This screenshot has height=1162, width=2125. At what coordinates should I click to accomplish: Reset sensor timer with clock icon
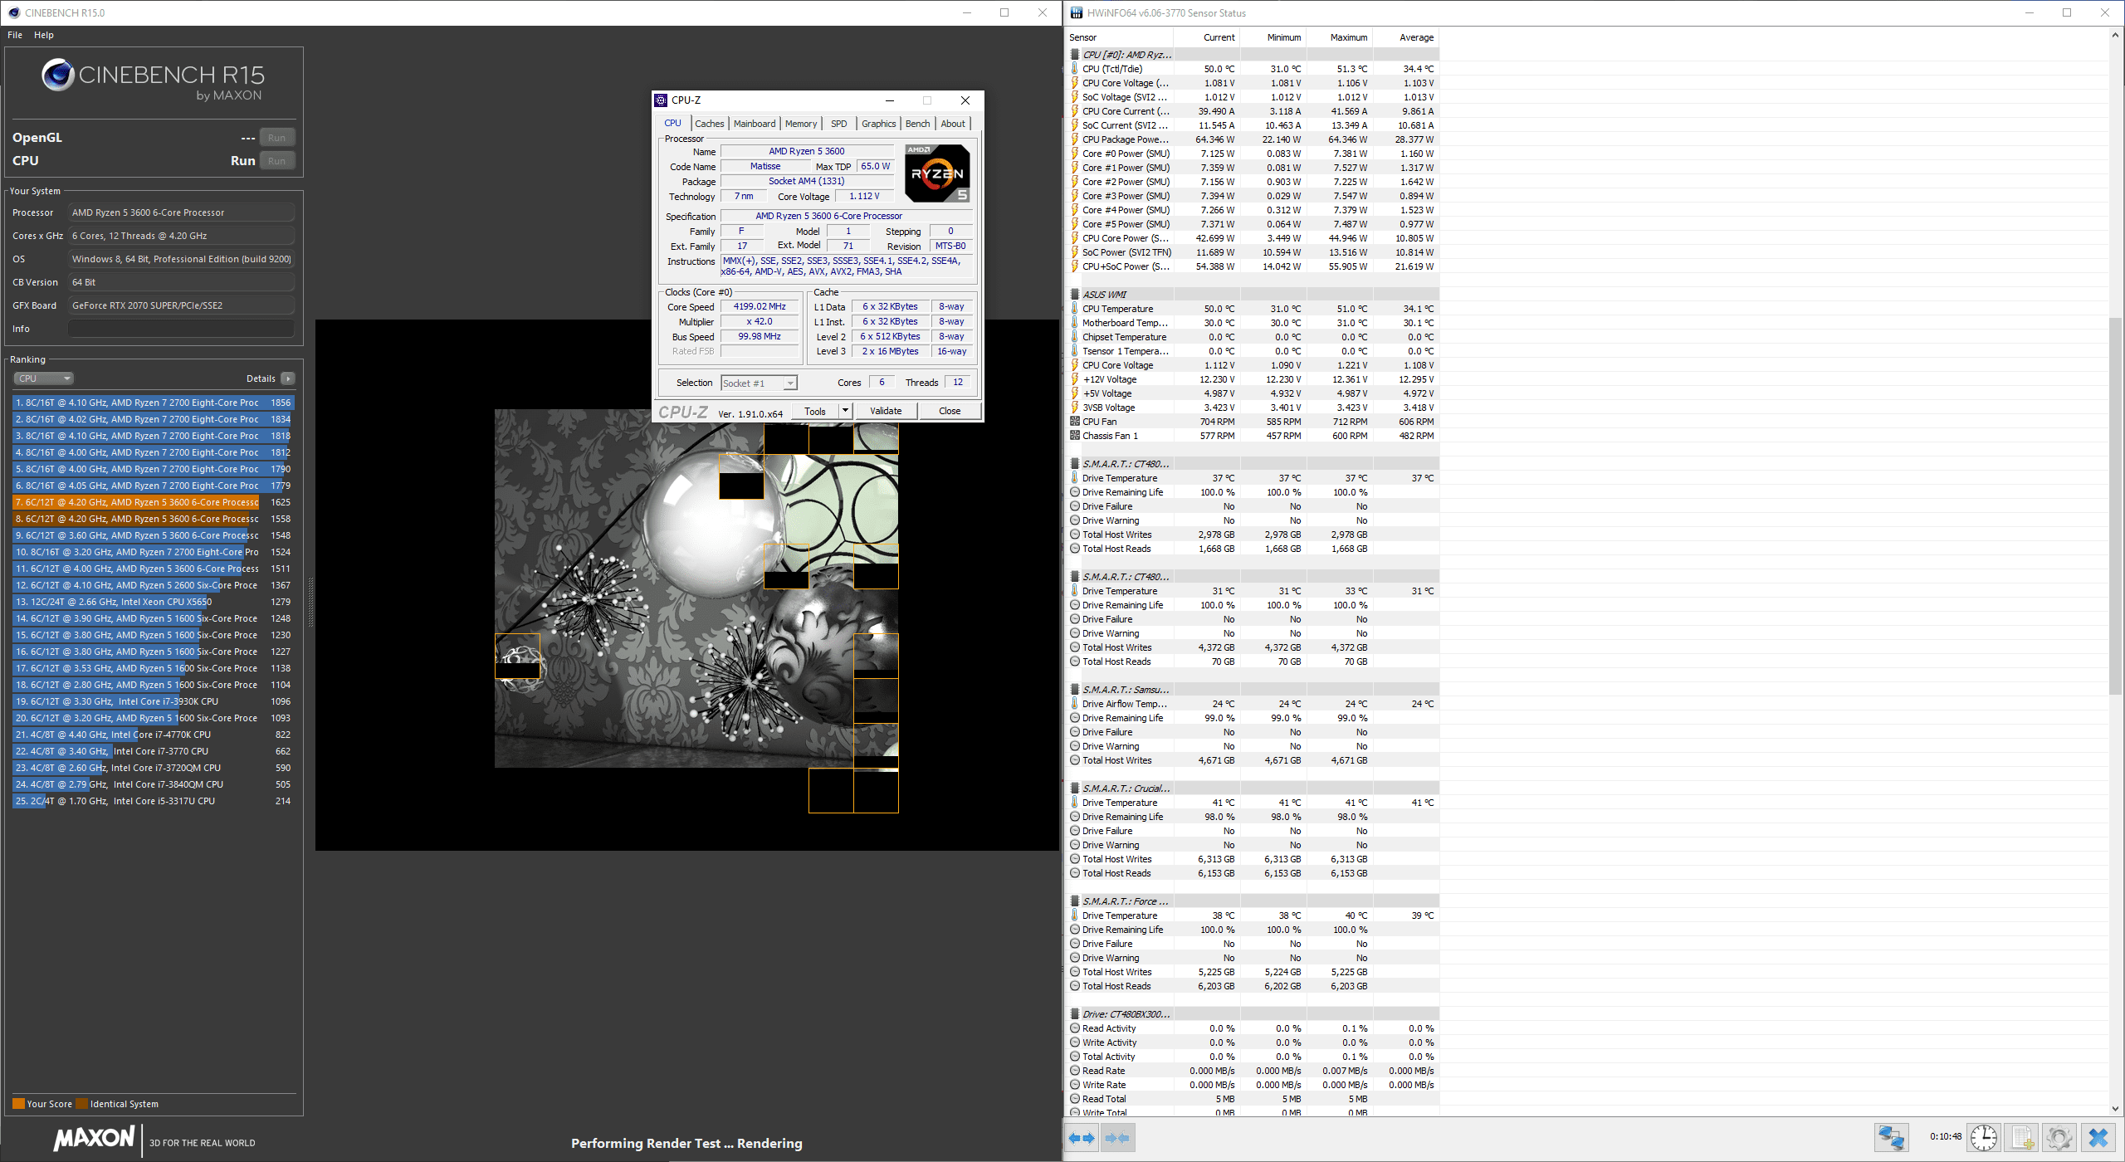click(1984, 1137)
